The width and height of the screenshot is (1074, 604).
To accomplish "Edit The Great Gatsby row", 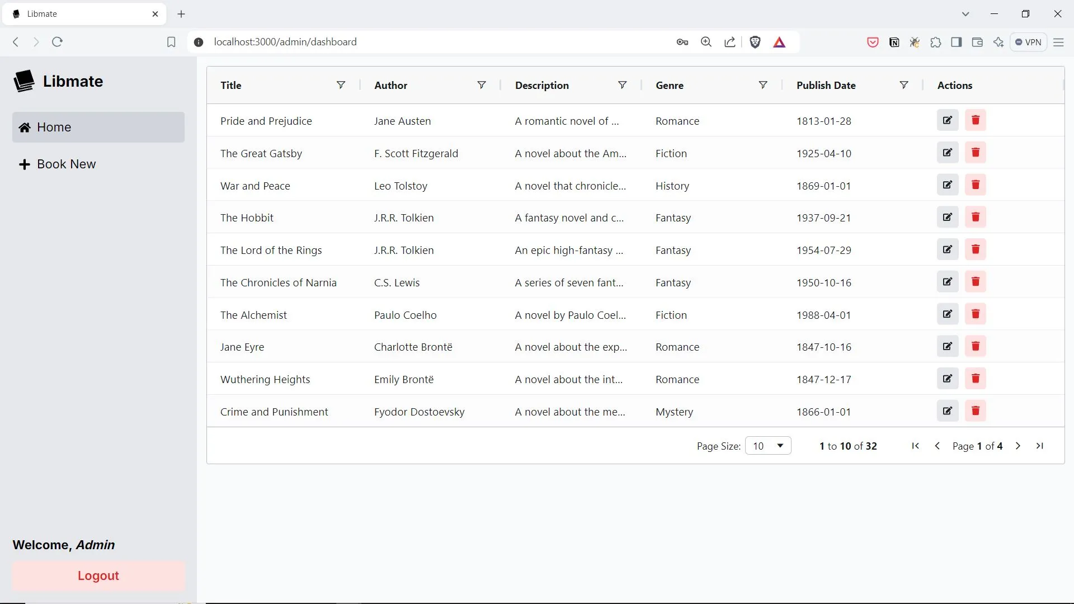I will (948, 153).
